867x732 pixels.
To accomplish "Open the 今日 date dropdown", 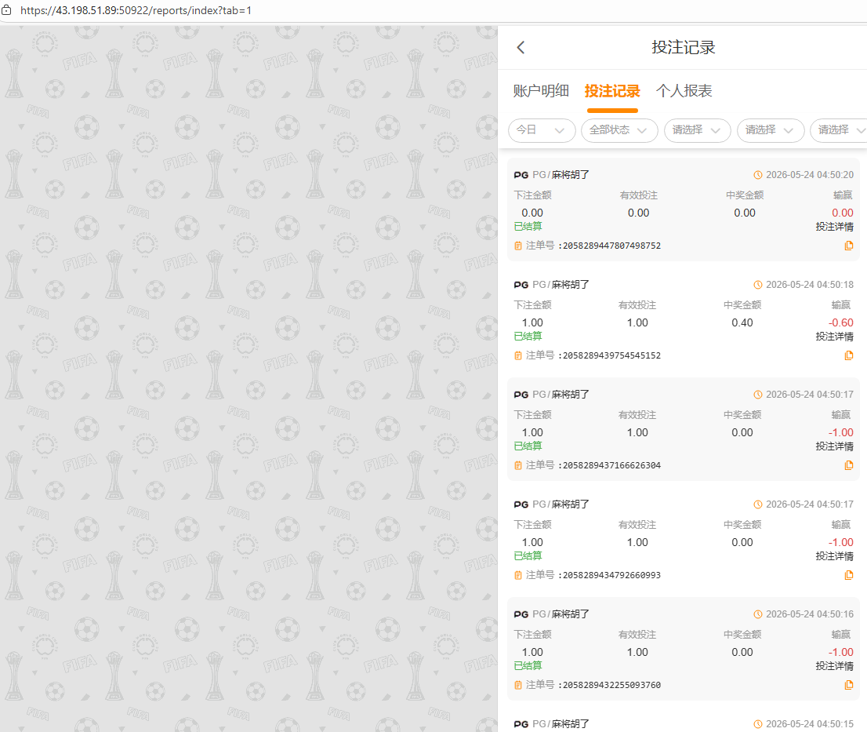I will [x=542, y=130].
